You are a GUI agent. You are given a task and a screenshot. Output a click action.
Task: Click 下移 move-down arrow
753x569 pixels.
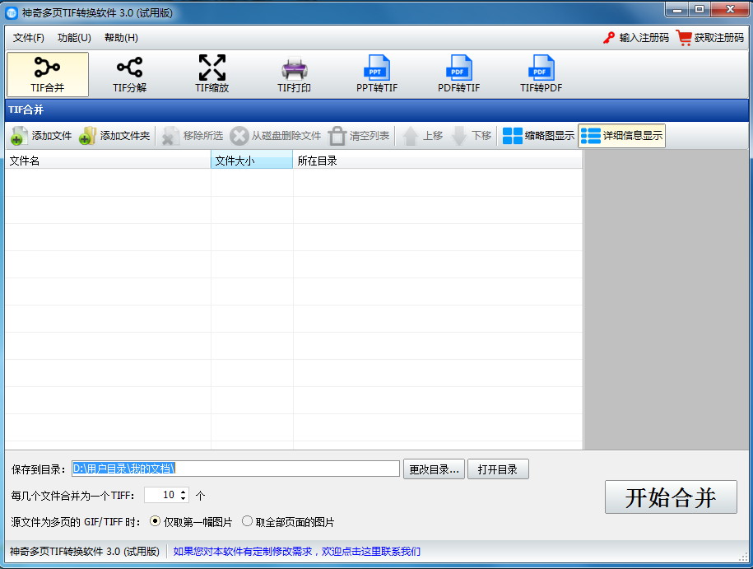pos(459,136)
